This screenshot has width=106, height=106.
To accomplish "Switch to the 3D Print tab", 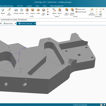I will (x=20, y=6).
